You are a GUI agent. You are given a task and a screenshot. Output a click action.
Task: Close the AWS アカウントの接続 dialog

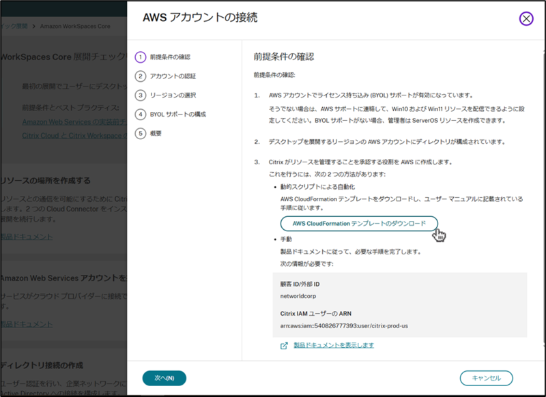tap(526, 18)
